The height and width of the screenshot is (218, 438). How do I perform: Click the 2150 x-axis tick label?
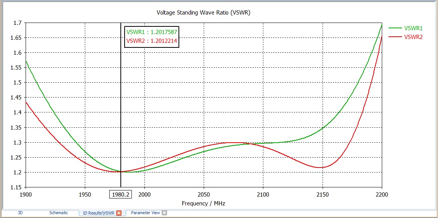point(323,195)
